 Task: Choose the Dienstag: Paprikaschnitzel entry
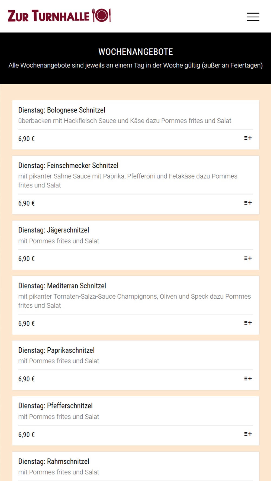[56, 350]
